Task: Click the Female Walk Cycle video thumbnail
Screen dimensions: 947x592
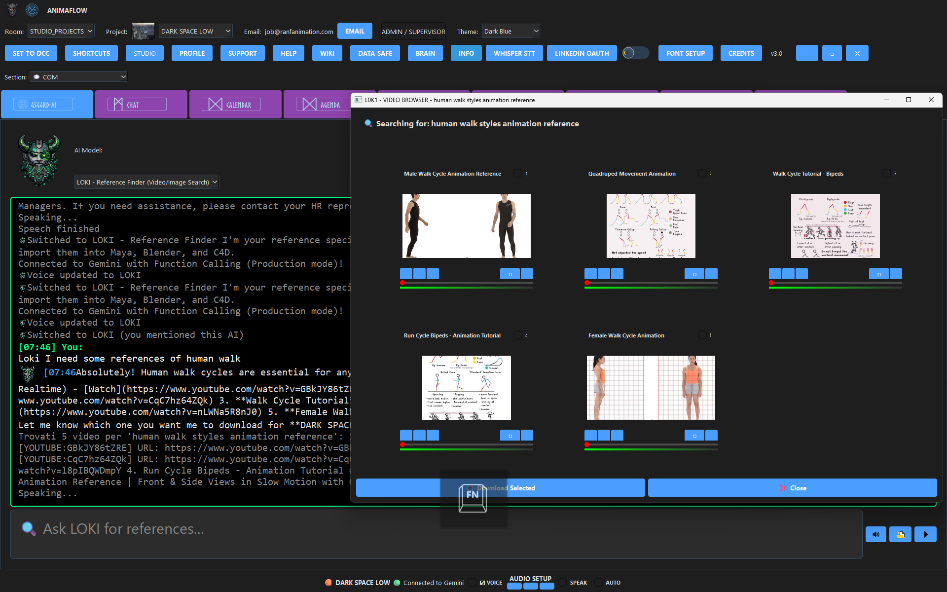Action: click(651, 388)
